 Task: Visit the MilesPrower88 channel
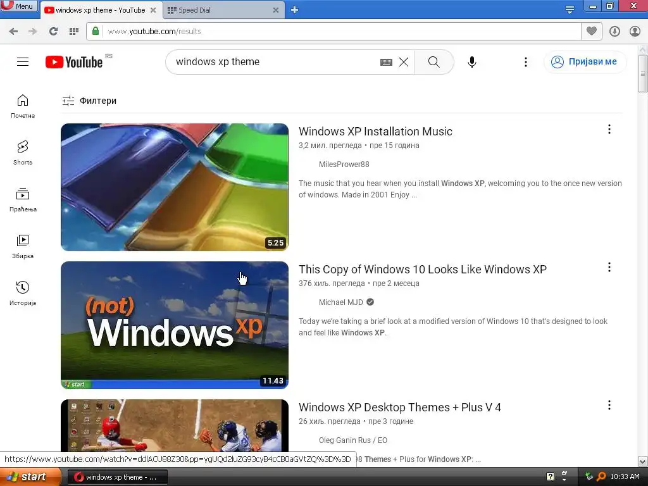pos(344,165)
